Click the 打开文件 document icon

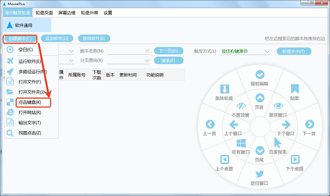[x=10, y=82]
